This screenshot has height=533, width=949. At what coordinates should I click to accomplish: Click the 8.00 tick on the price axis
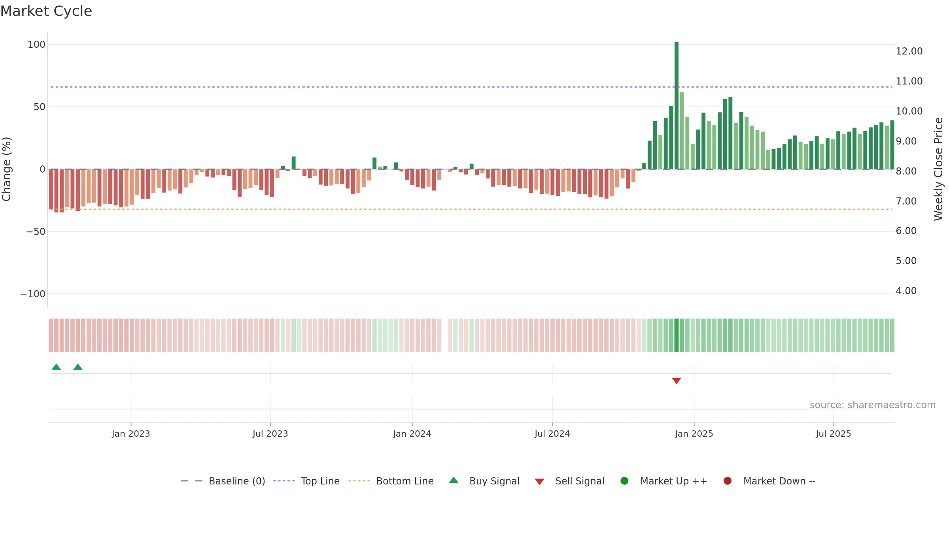[906, 171]
